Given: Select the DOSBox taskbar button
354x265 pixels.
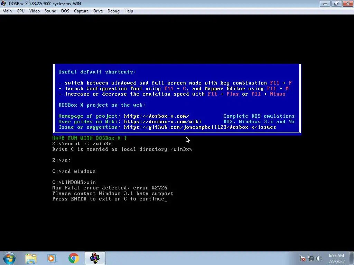Looking at the screenshot, I should point(95,258).
